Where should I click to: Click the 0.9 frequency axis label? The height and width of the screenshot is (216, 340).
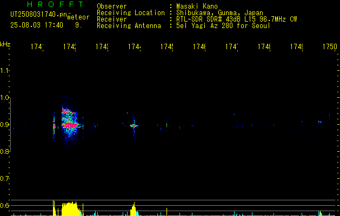tap(5, 125)
